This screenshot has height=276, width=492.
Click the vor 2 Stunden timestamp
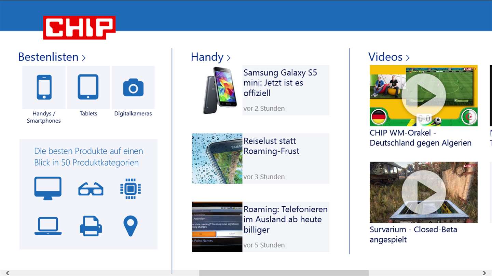pyautogui.click(x=264, y=108)
